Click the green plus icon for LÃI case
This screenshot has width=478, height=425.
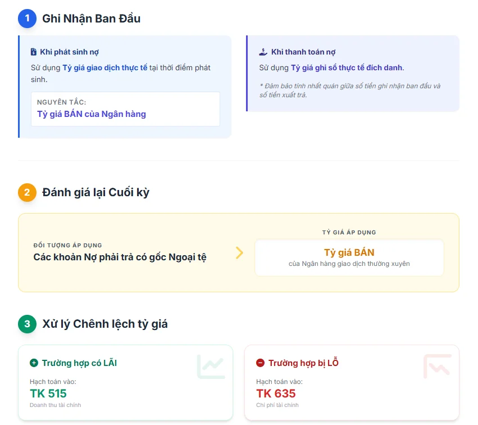click(34, 363)
